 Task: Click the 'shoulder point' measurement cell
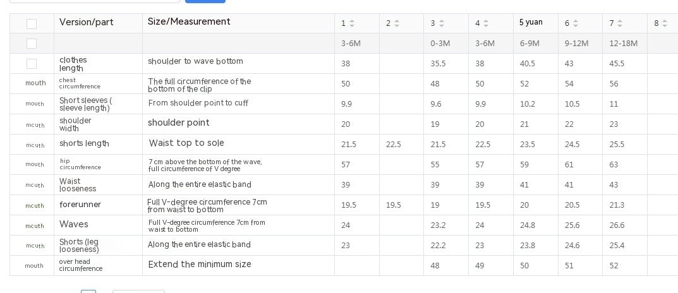(178, 123)
